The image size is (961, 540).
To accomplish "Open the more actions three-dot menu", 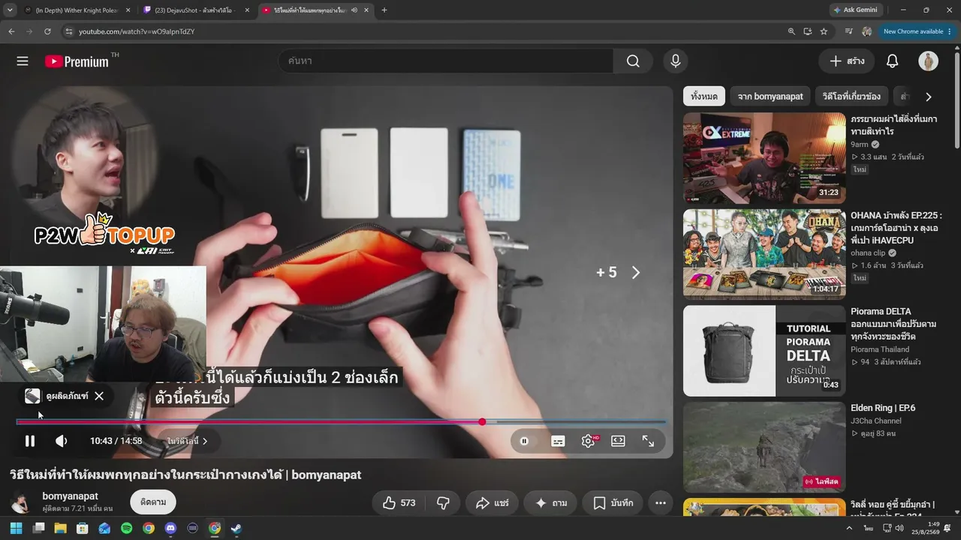I will pyautogui.click(x=661, y=503).
